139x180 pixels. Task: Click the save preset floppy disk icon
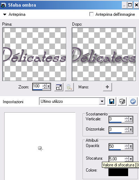click(112, 101)
